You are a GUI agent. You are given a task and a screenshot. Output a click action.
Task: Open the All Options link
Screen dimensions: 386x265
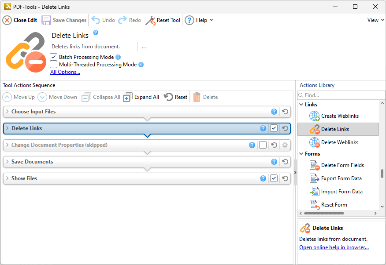(65, 72)
